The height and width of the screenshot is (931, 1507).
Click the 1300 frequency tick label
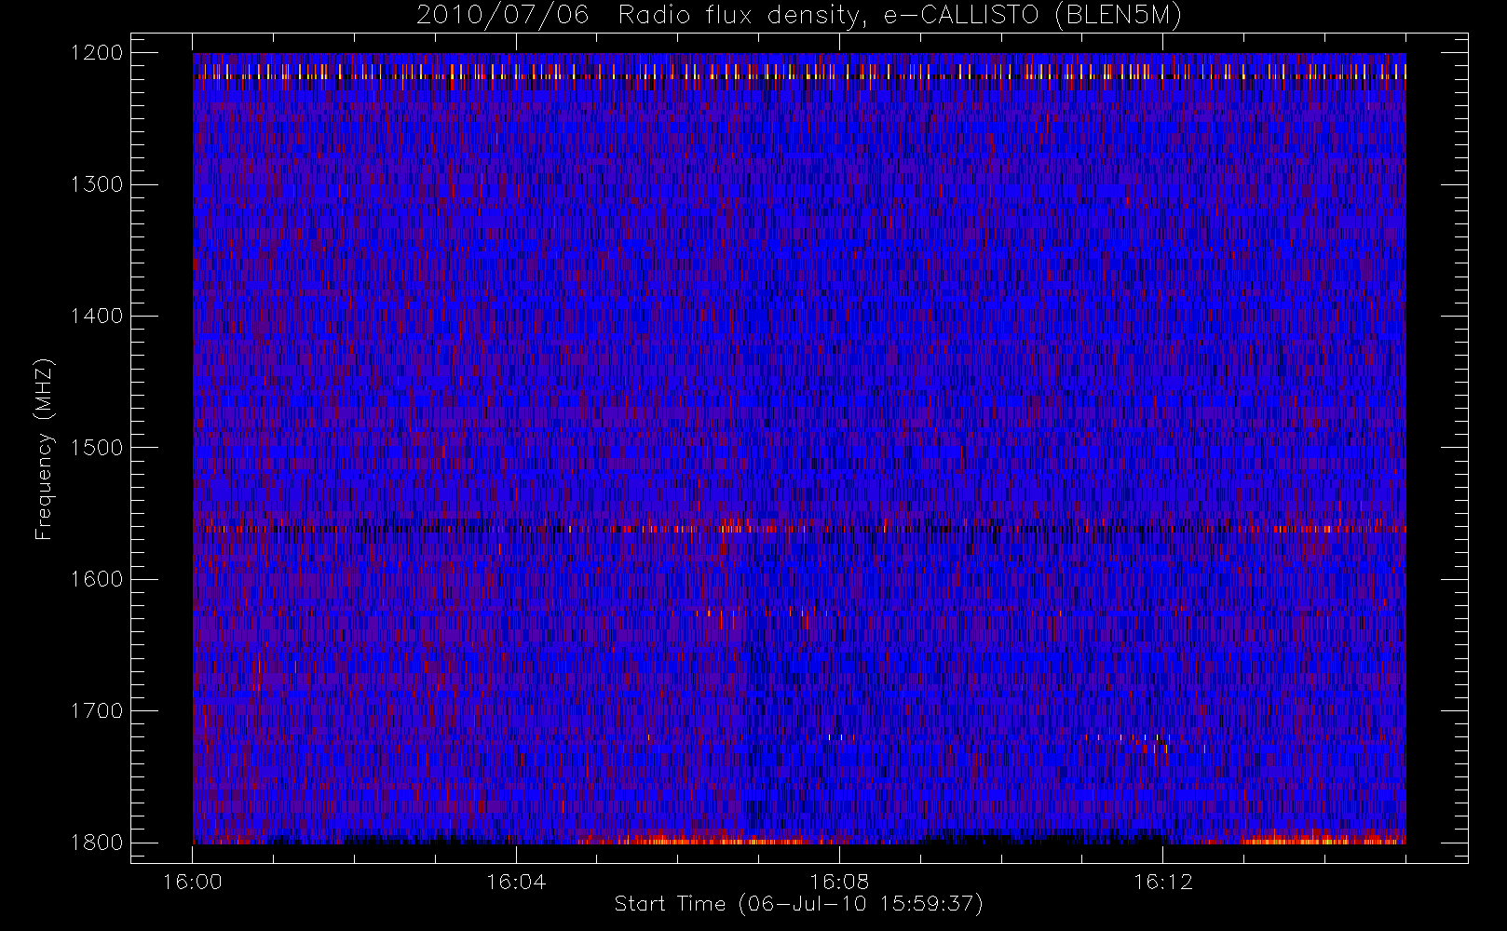click(97, 184)
